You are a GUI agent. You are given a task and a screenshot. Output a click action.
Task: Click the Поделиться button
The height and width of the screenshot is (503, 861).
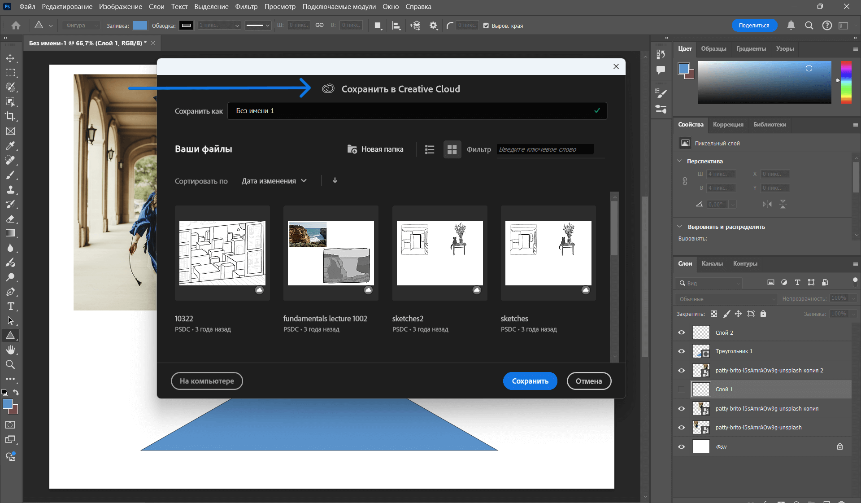(x=754, y=26)
